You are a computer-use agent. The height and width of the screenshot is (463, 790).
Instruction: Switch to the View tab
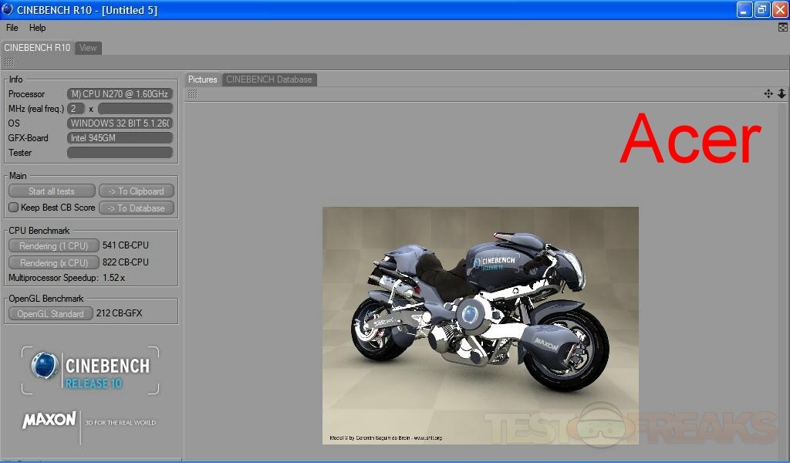(89, 48)
